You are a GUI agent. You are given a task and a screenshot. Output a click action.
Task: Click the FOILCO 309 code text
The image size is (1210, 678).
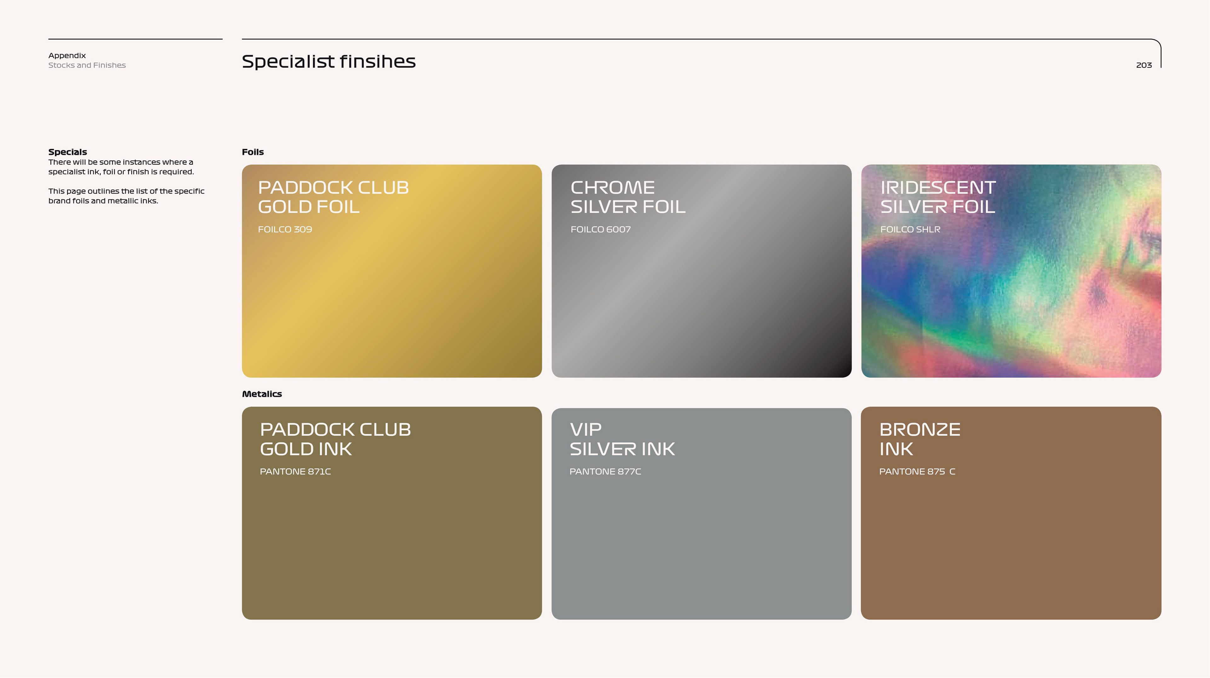(285, 230)
